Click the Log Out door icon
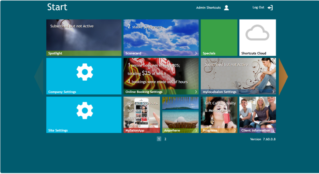Screen dimensions: 319x174 270,8
